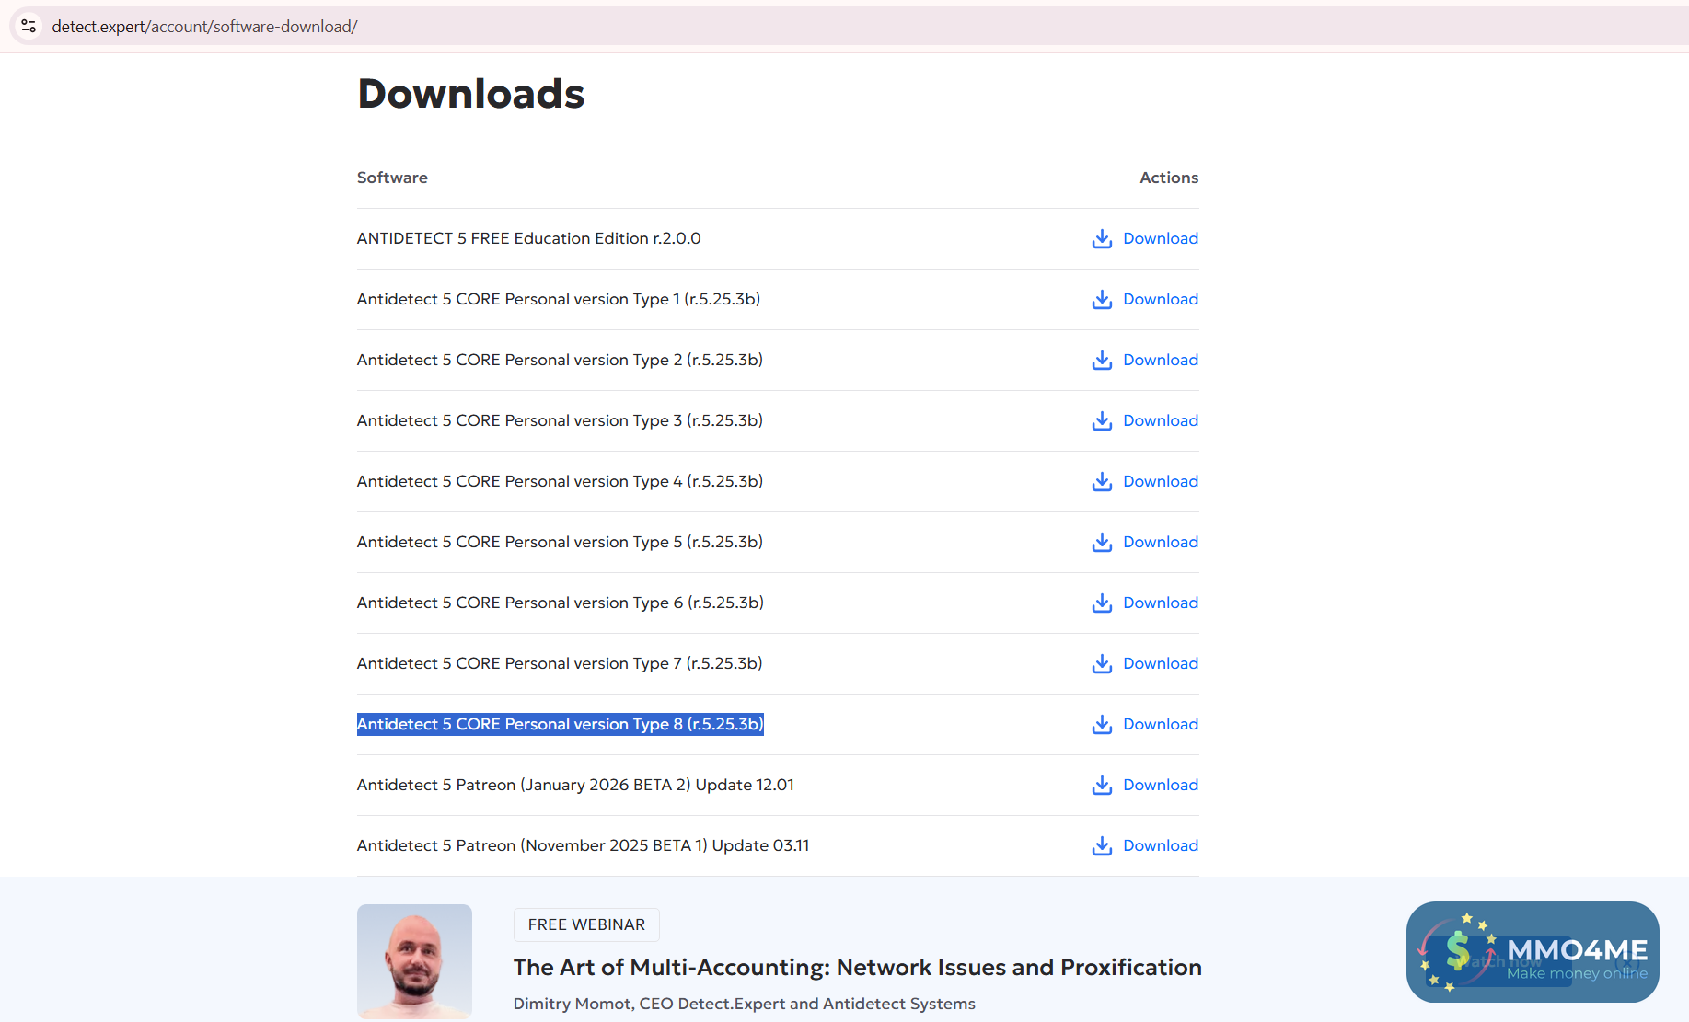Follow the Download link text for Type 8

tap(1161, 724)
